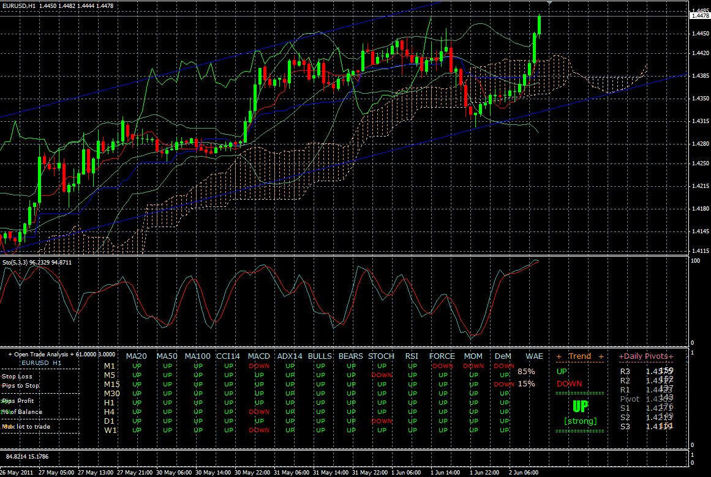Click the STOCH column header

pos(382,356)
